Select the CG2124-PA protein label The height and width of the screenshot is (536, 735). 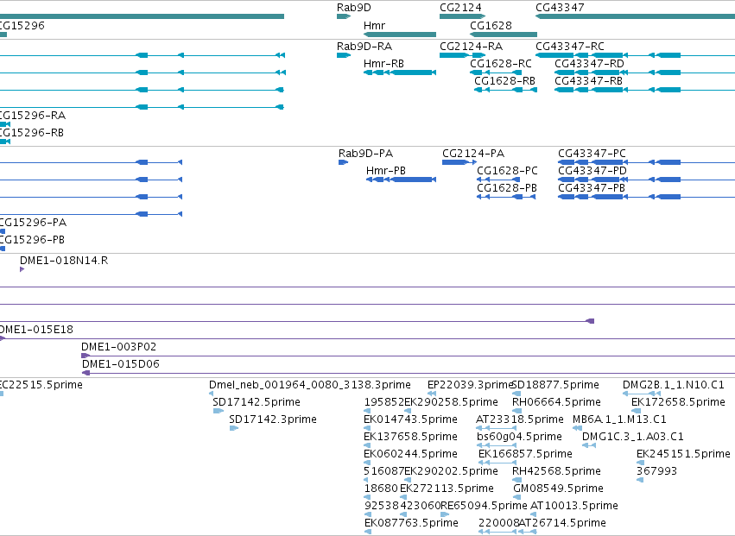pyautogui.click(x=473, y=154)
